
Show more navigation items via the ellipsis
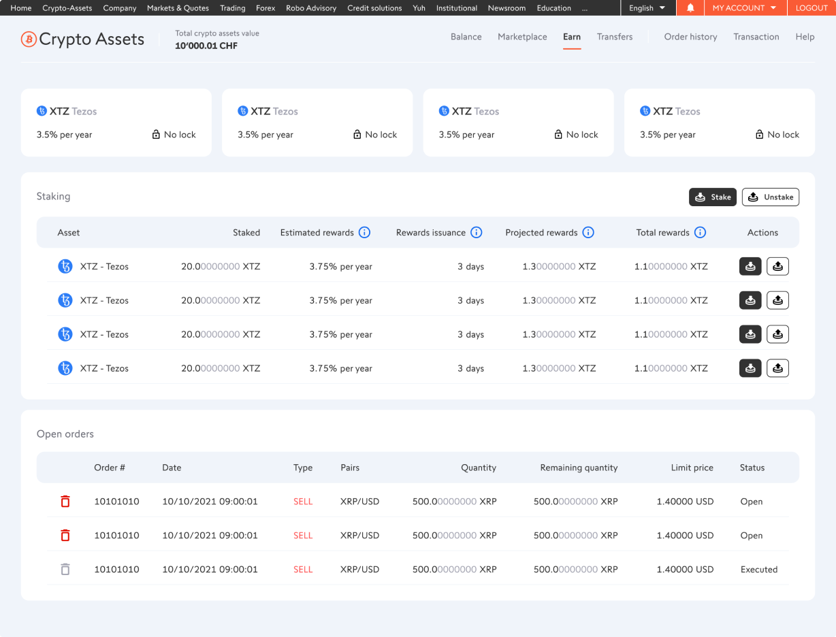pos(585,8)
